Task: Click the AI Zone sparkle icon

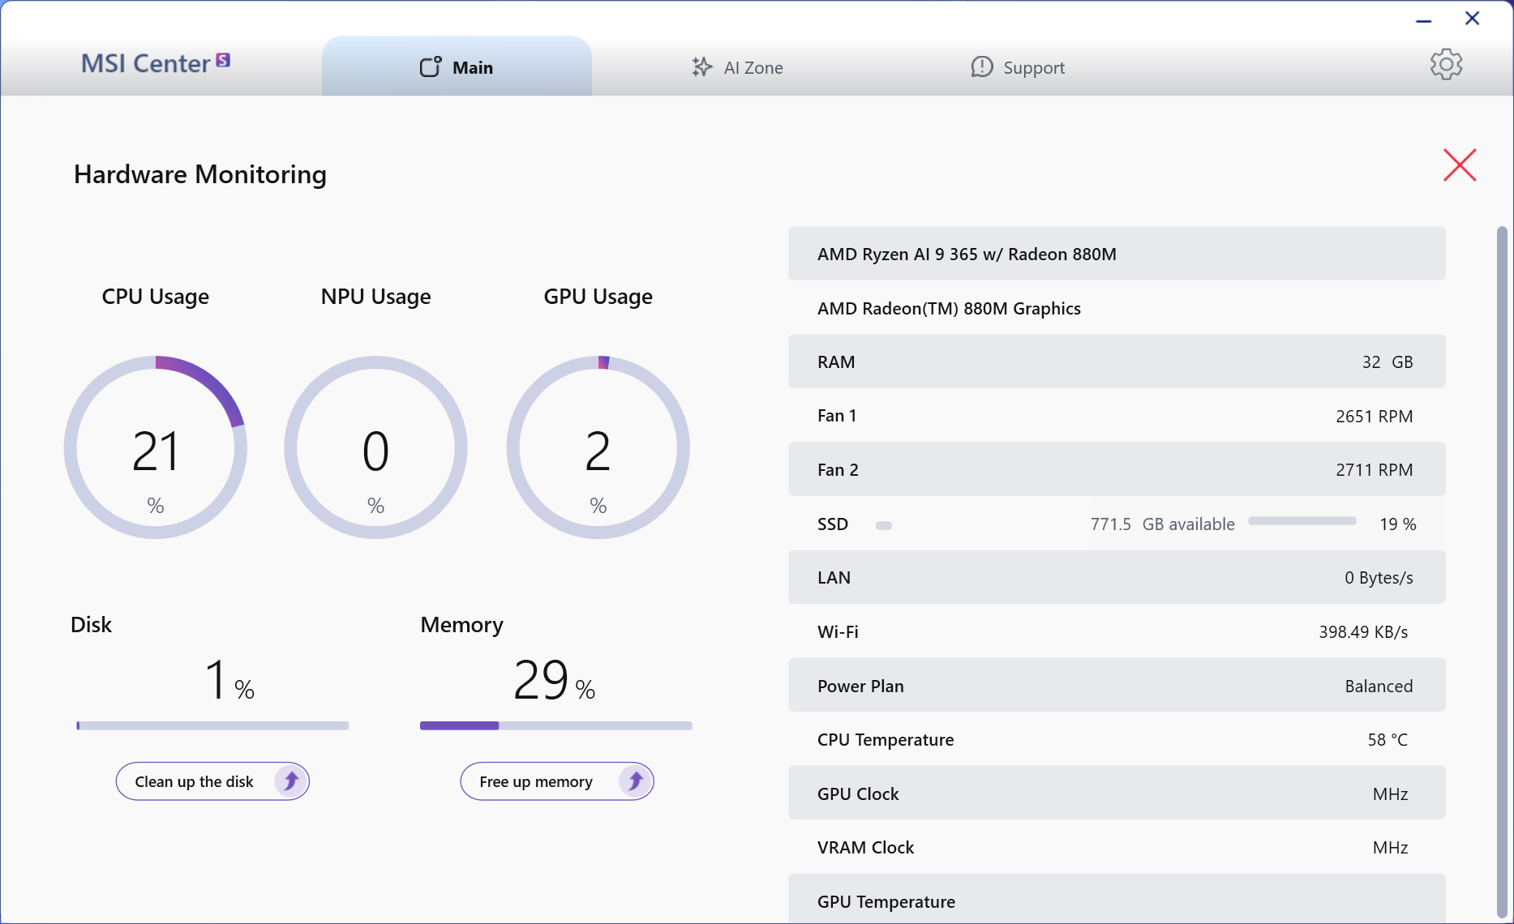Action: [x=701, y=67]
